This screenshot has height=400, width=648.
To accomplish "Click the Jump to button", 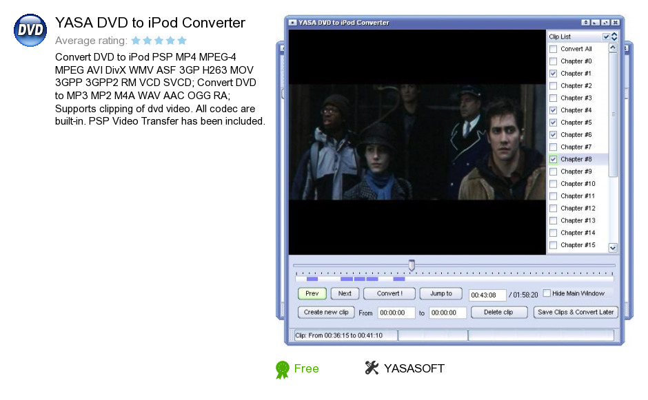I will 441,293.
